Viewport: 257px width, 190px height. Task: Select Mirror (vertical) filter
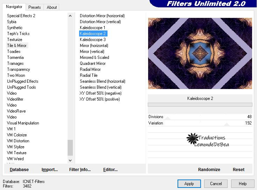click(x=92, y=52)
